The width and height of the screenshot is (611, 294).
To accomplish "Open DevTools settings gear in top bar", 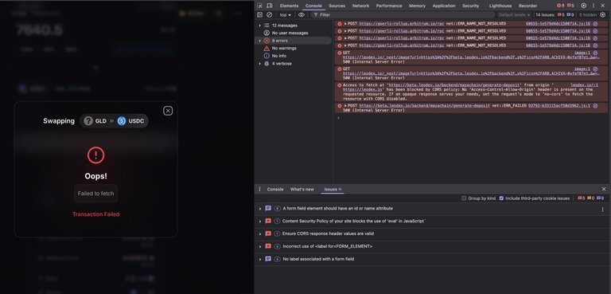I will tap(583, 6).
